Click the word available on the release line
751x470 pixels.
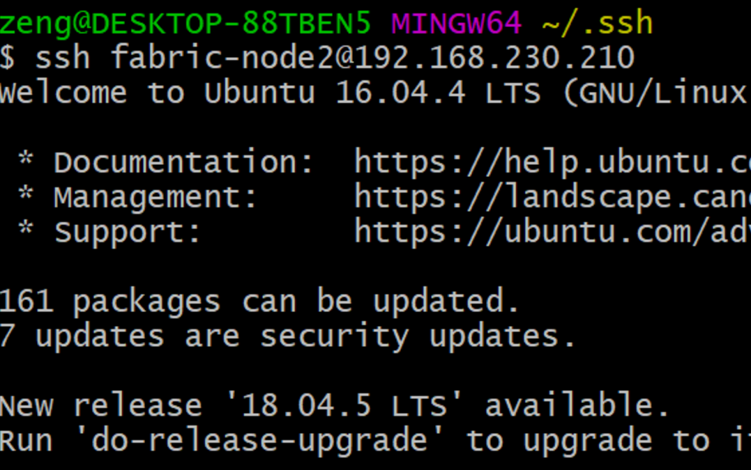click(x=576, y=406)
